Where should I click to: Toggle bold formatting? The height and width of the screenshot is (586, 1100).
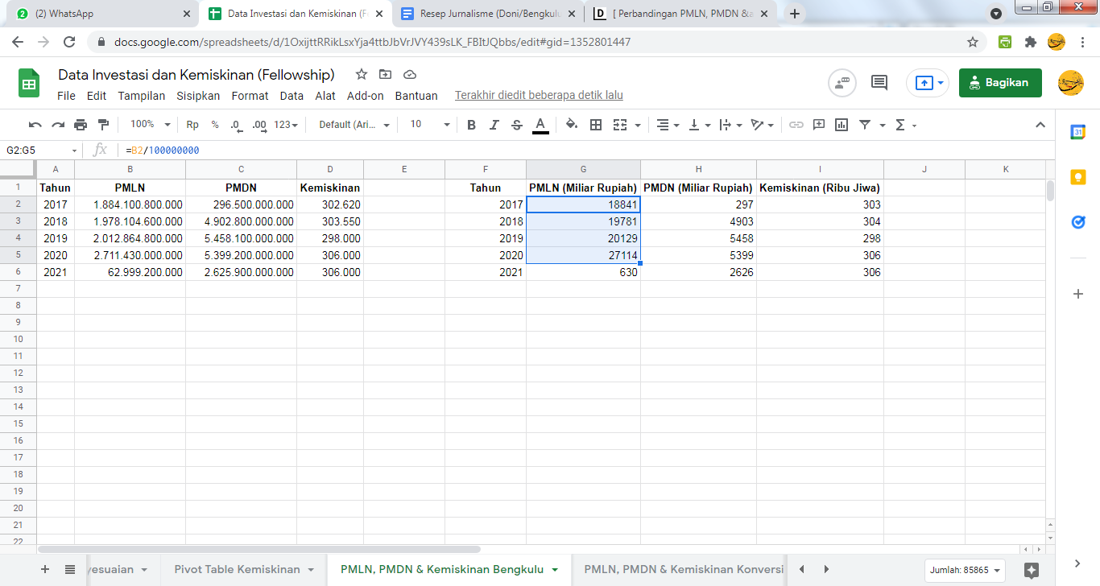(x=472, y=125)
